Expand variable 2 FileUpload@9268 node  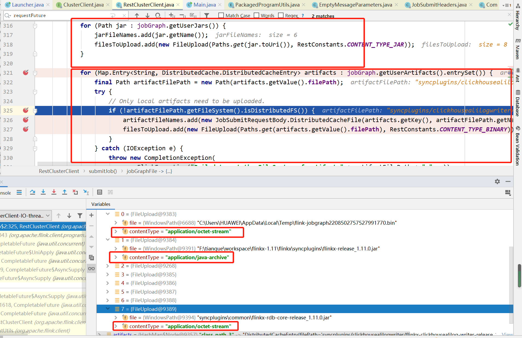pyautogui.click(x=108, y=266)
